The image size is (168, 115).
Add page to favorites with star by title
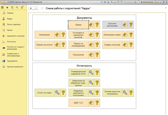click(x=42, y=8)
